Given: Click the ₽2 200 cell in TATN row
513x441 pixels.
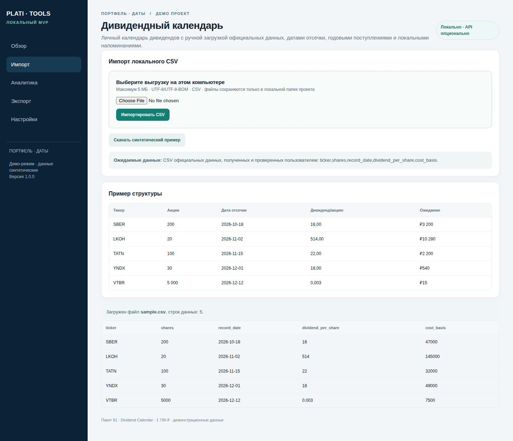Looking at the screenshot, I should pos(426,254).
